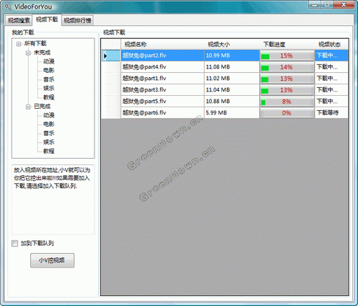Switch to the 视频搜索 tab

point(19,20)
